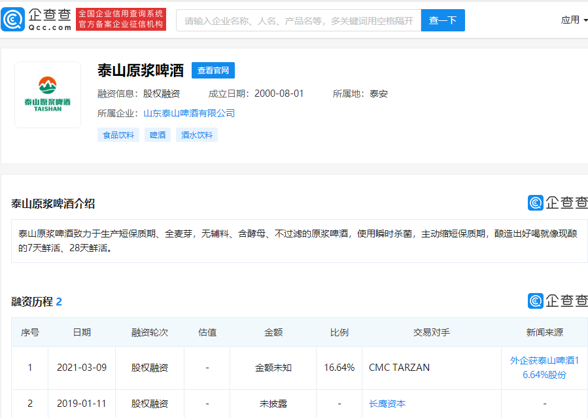588x418 pixels.
Task: Click the 2021-03-09 date cell
Action: (x=82, y=368)
